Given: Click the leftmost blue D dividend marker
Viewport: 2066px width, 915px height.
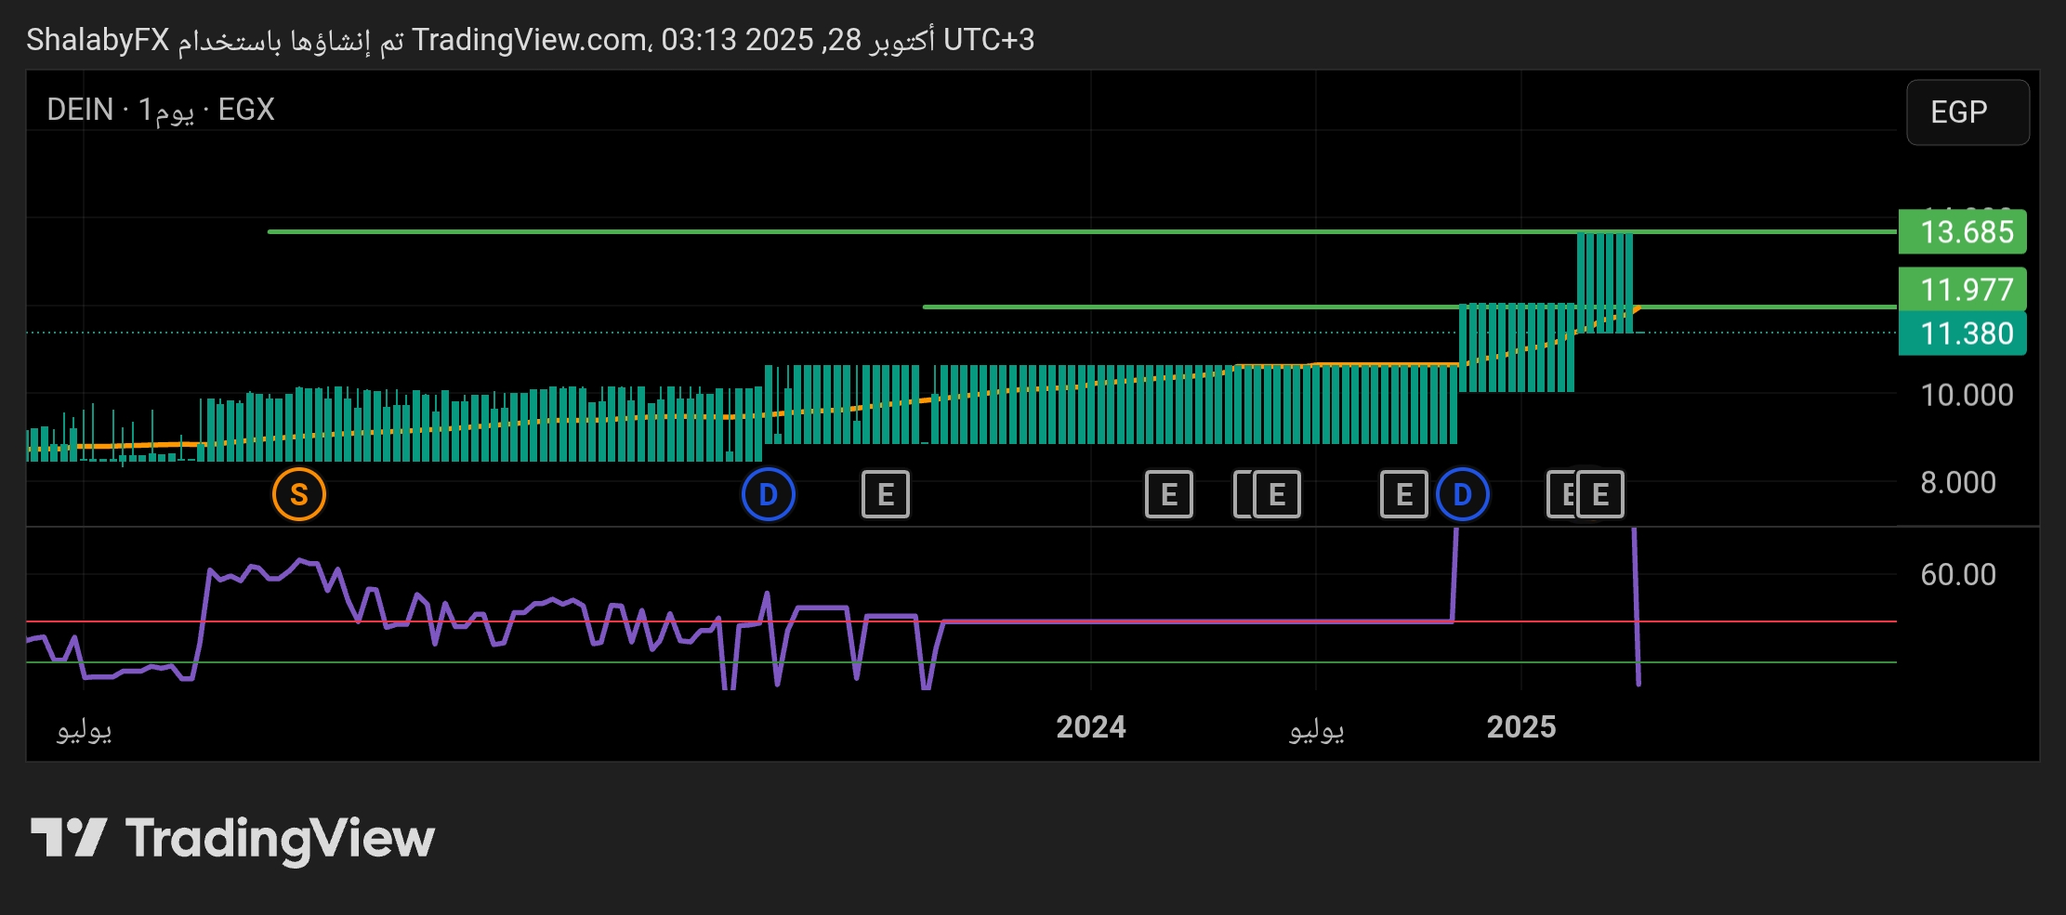Looking at the screenshot, I should pos(768,494).
